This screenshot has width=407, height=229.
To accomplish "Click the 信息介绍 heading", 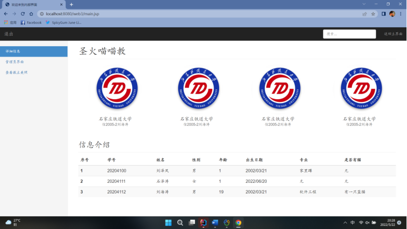I will click(94, 144).
